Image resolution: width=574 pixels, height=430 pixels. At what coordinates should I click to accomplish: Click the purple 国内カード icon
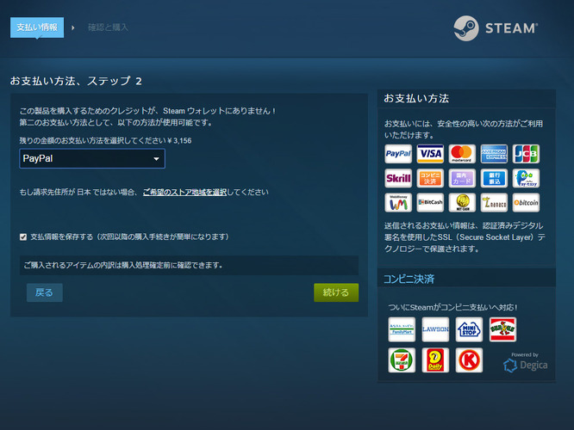coord(462,178)
